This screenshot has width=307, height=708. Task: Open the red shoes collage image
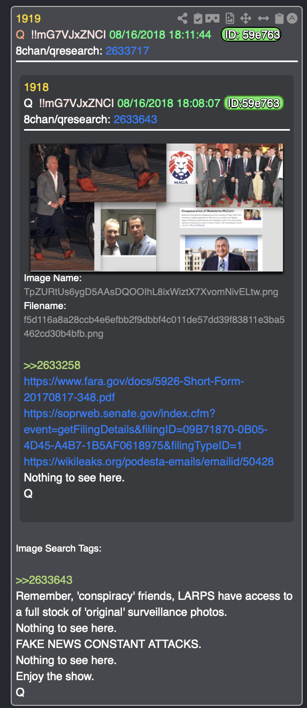157,207
